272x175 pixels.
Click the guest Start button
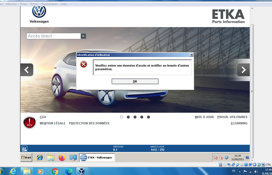(x=26, y=157)
